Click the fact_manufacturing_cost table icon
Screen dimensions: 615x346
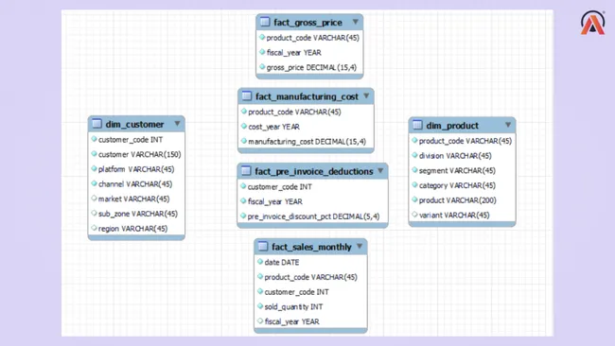click(247, 96)
